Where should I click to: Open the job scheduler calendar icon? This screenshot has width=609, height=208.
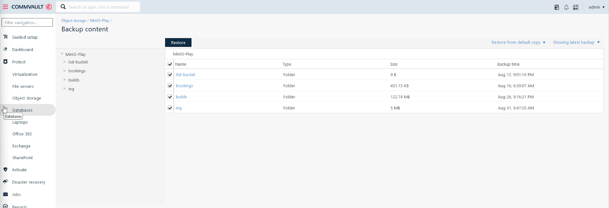(x=556, y=7)
